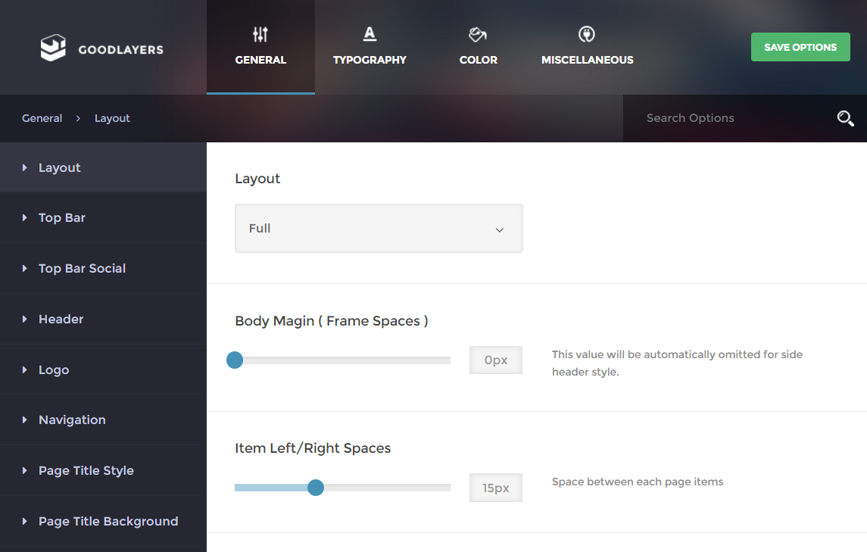The height and width of the screenshot is (552, 867).
Task: Switch to the Color tab label
Action: coord(479,60)
